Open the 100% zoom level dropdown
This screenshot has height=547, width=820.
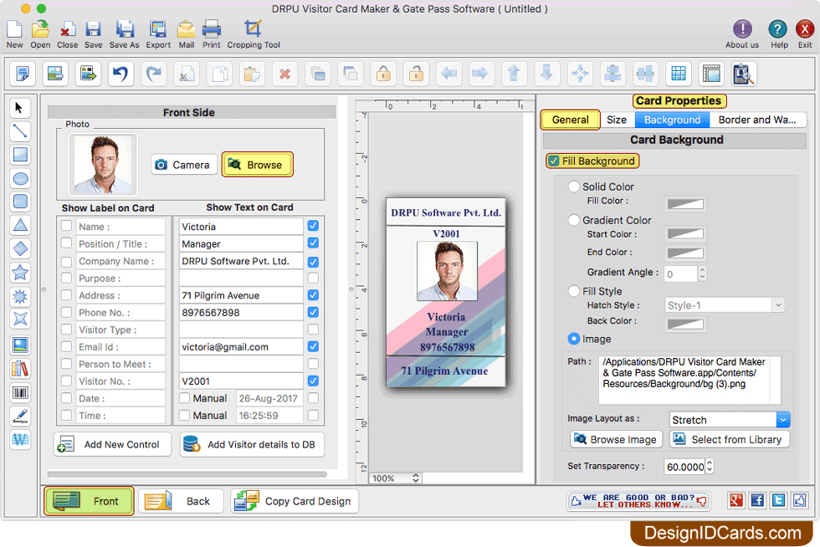pyautogui.click(x=395, y=478)
